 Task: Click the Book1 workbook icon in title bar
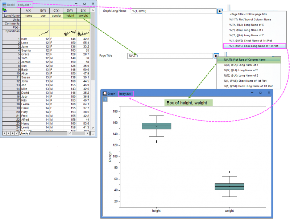4,4
